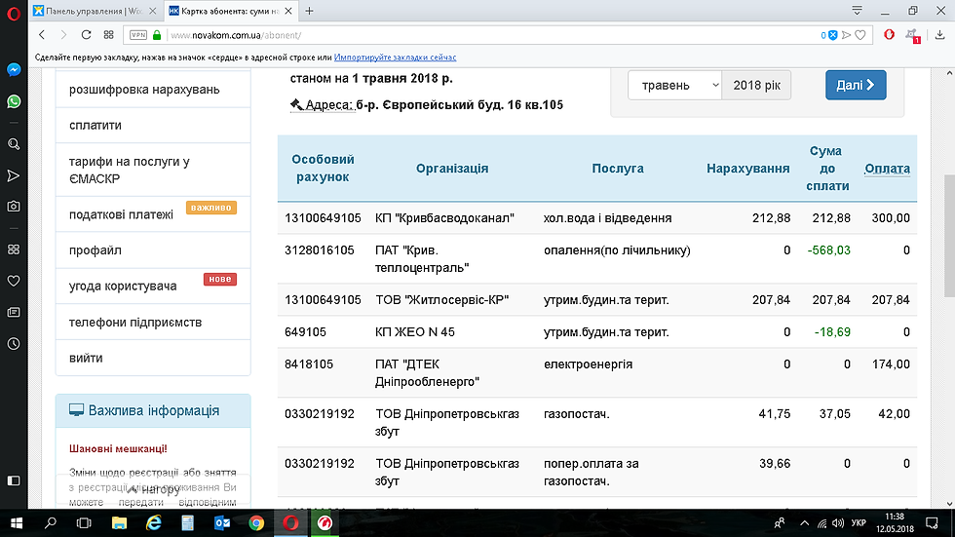Screen dimensions: 955x537
Task: Open розшифровка нарахувань menu item
Action: (153, 90)
